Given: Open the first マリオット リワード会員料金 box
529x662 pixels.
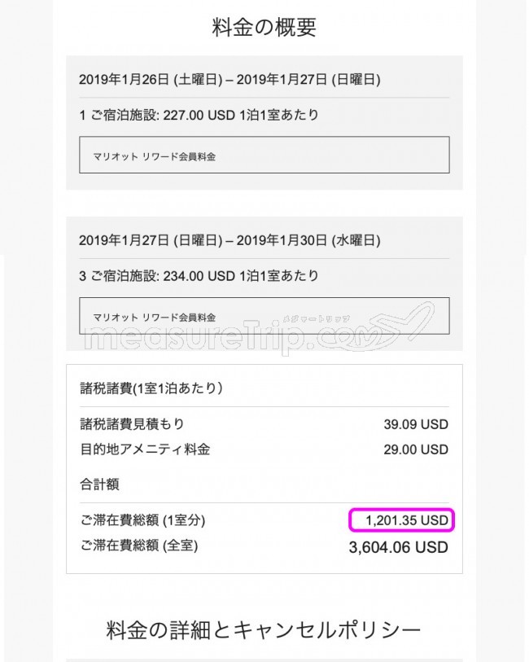Looking at the screenshot, I should pyautogui.click(x=264, y=155).
